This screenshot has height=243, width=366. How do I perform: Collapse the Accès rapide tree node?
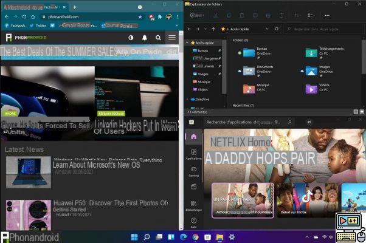(x=187, y=43)
